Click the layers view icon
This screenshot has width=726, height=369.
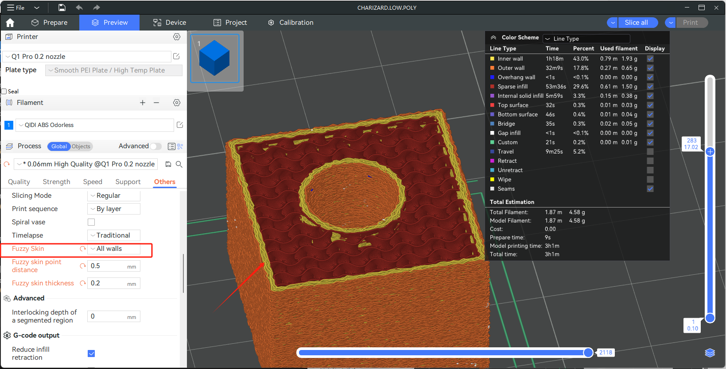[x=710, y=353]
